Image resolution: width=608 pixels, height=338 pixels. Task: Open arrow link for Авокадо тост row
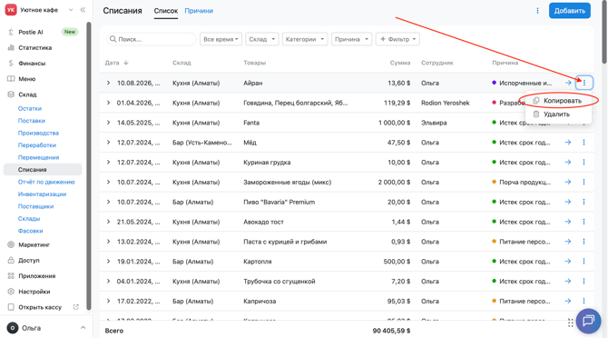(568, 222)
